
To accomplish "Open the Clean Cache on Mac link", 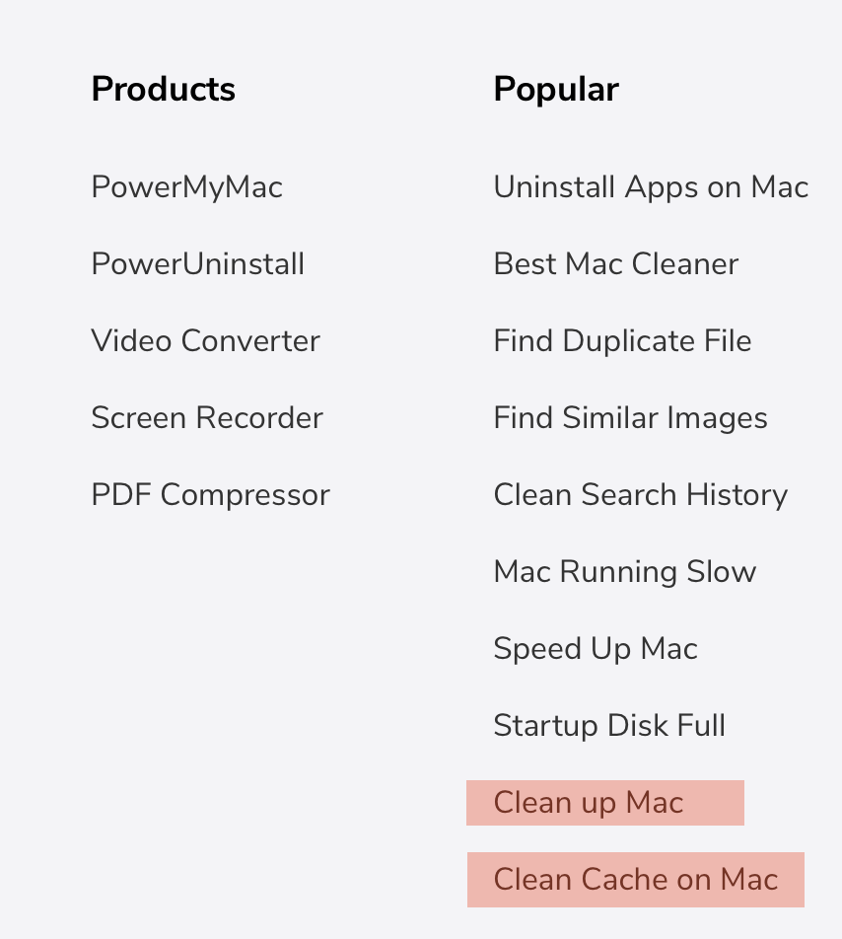I will [636, 880].
